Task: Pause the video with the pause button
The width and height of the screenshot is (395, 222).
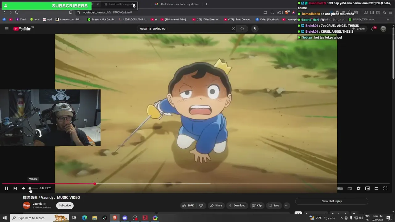Action: pos(6,188)
